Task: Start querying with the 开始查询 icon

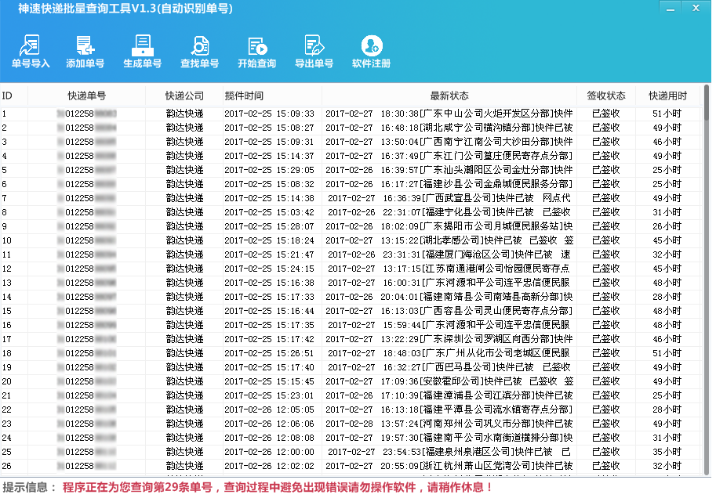Action: 256,49
